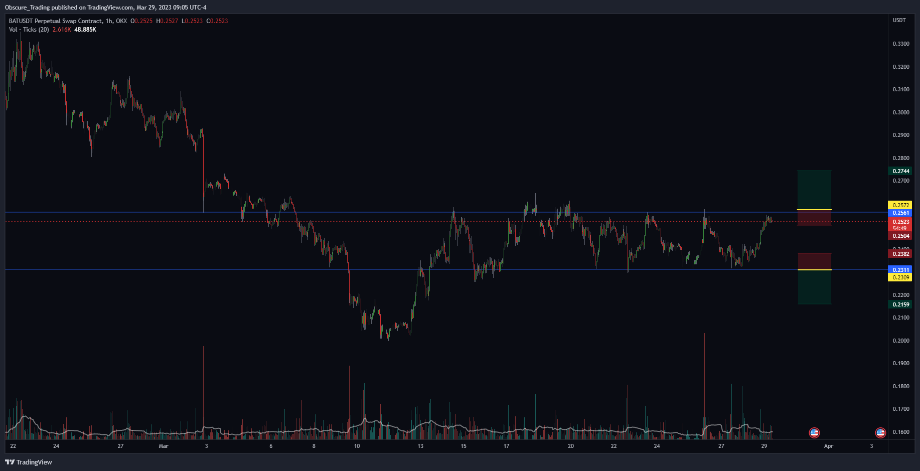This screenshot has width=920, height=471.
Task: Click the 0.3300 level on price axis
Action: click(x=901, y=44)
